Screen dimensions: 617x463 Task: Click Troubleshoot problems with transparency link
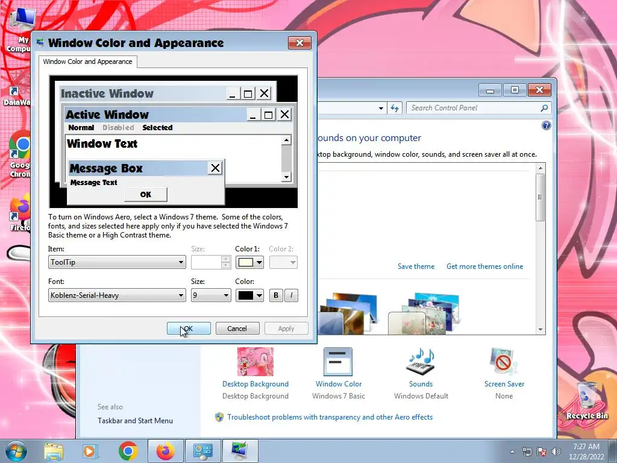coord(330,417)
